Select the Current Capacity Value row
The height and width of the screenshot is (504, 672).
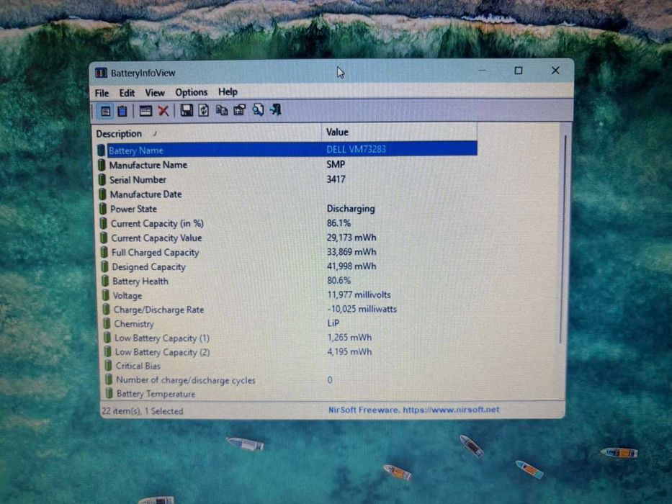(288, 238)
